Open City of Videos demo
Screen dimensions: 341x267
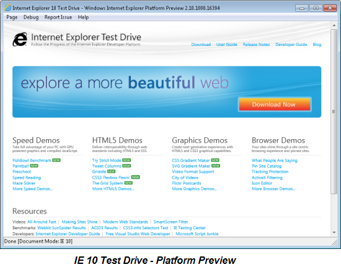185,178
